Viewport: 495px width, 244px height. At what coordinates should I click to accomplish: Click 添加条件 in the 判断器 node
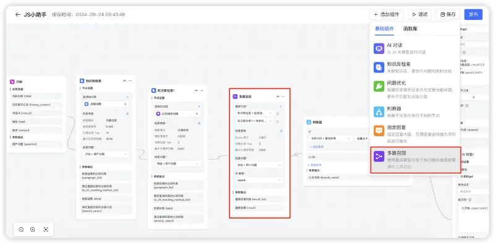316,147
